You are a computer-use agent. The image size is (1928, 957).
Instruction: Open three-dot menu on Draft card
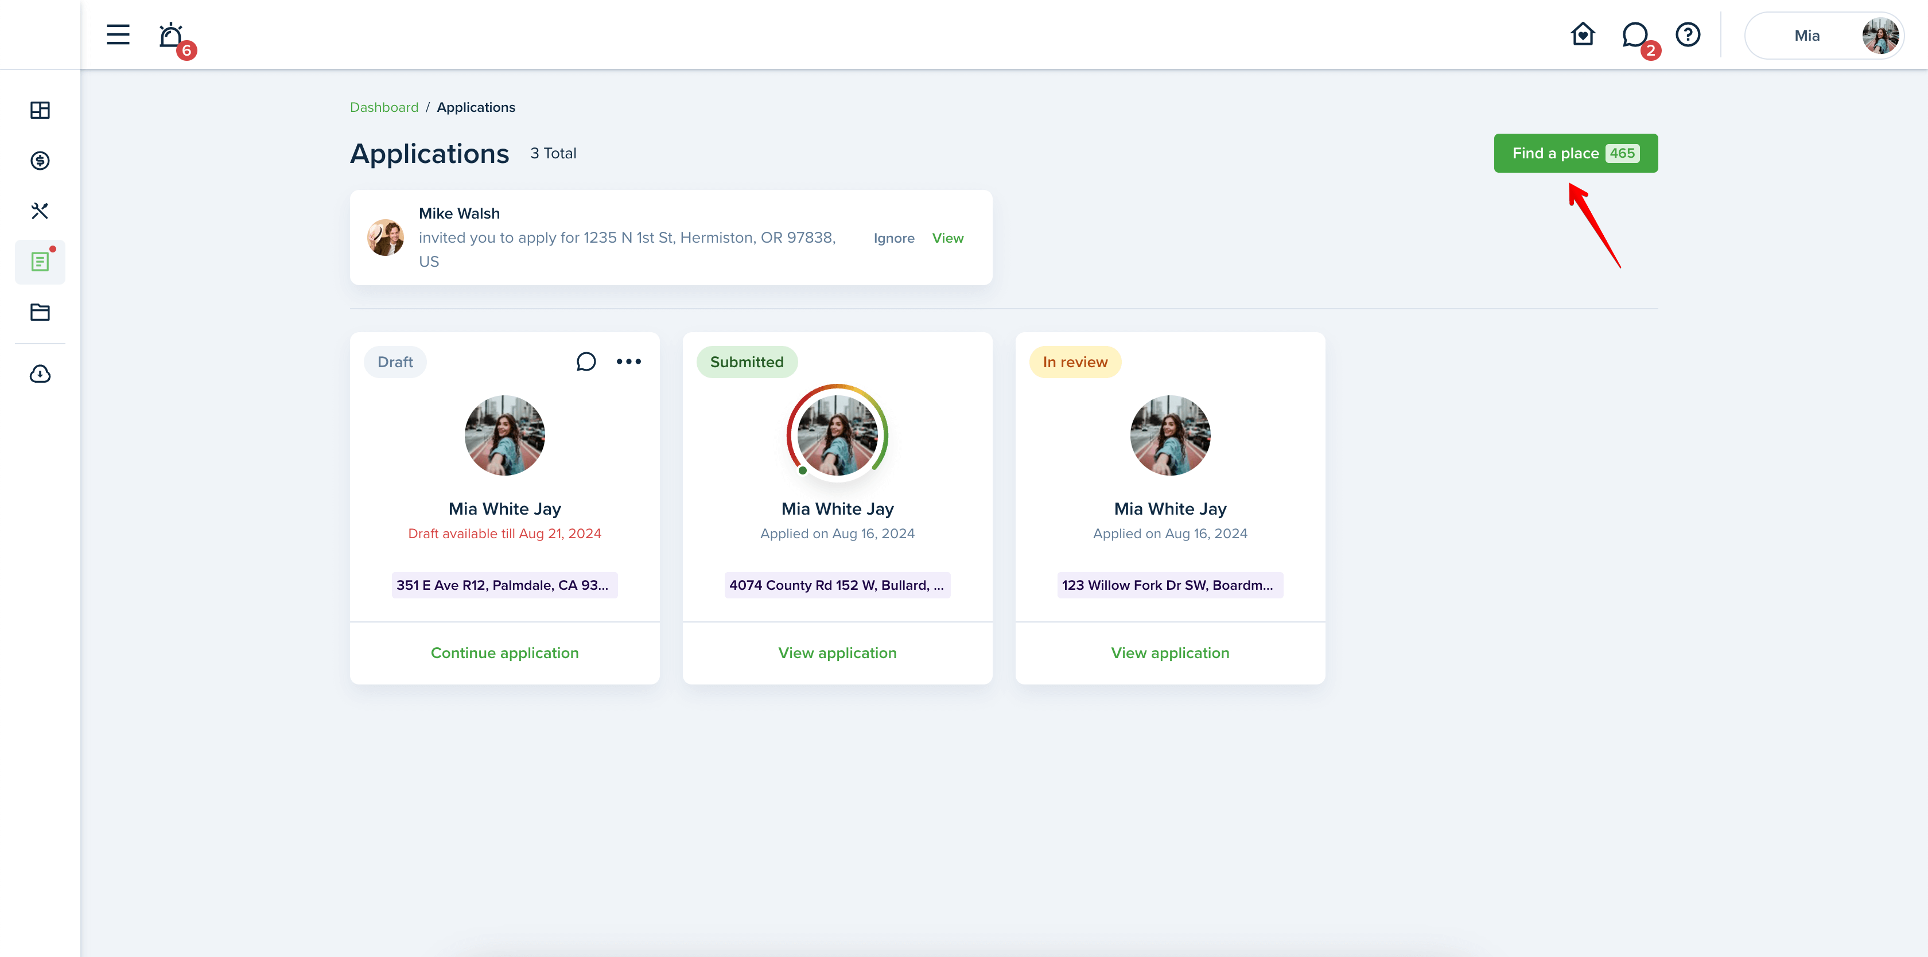point(628,361)
